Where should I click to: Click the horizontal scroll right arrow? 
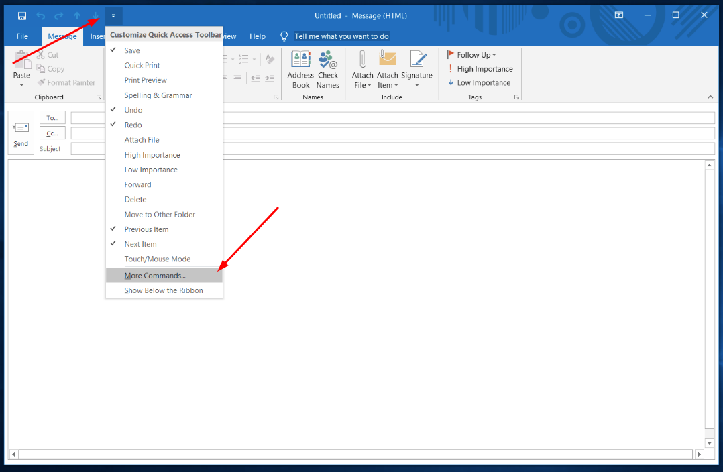tap(699, 454)
